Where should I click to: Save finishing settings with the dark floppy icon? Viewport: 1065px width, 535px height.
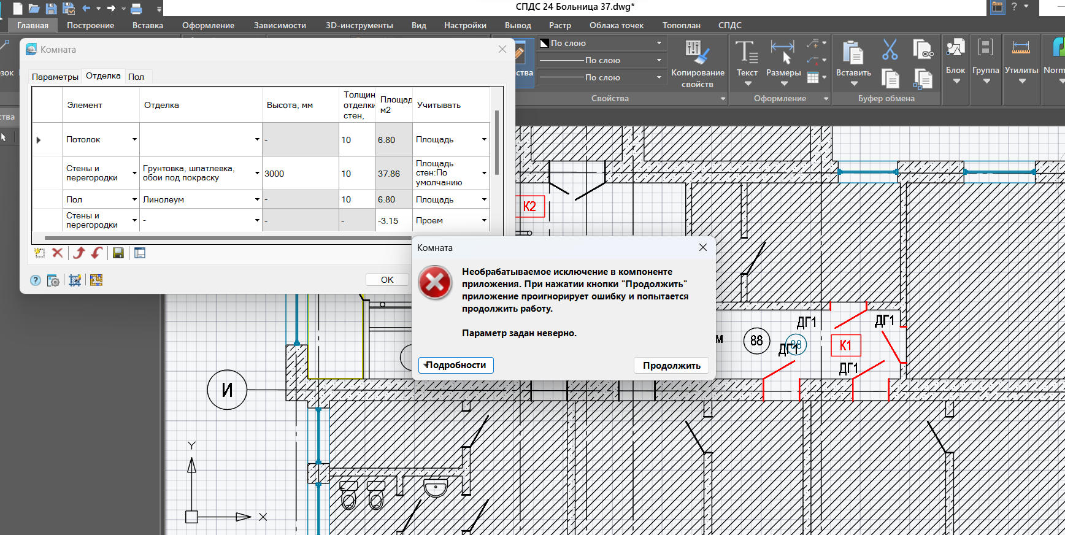(118, 253)
